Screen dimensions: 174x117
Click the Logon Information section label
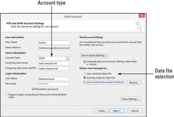point(16,73)
